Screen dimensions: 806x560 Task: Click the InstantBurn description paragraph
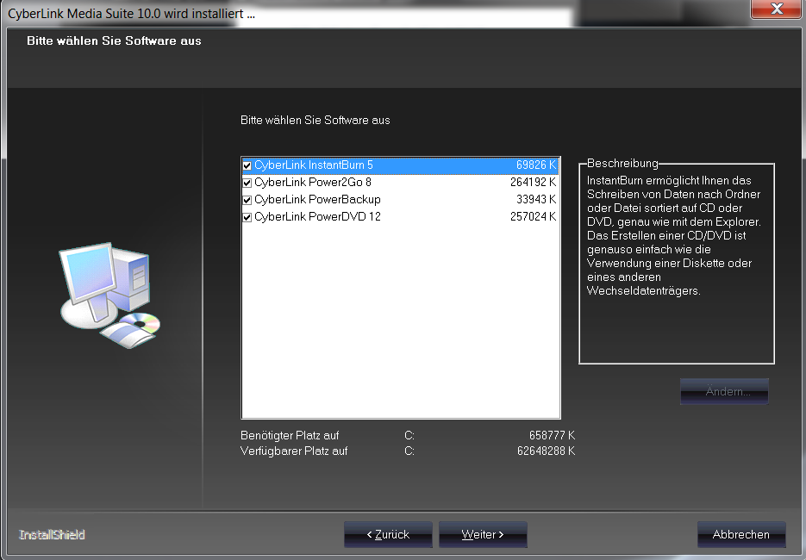[674, 236]
